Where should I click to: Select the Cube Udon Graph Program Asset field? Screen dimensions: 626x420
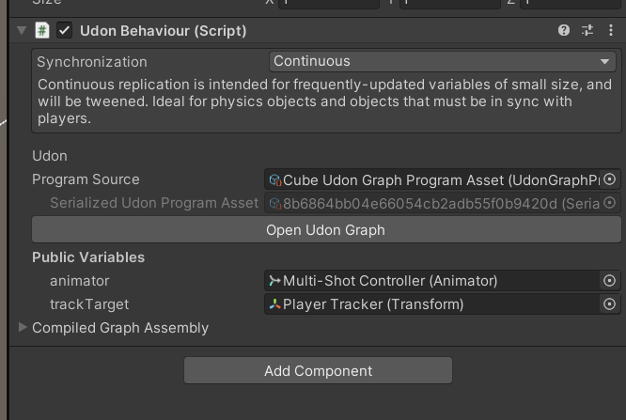click(x=432, y=179)
